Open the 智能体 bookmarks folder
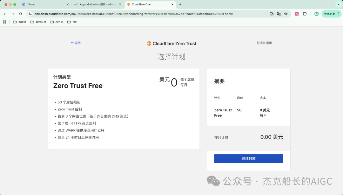The width and height of the screenshot is (343, 195). pyautogui.click(x=20, y=22)
